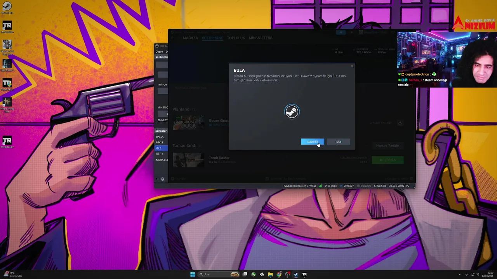This screenshot has height=279, width=497.
Task: Open volume tray icon
Action: [477, 274]
